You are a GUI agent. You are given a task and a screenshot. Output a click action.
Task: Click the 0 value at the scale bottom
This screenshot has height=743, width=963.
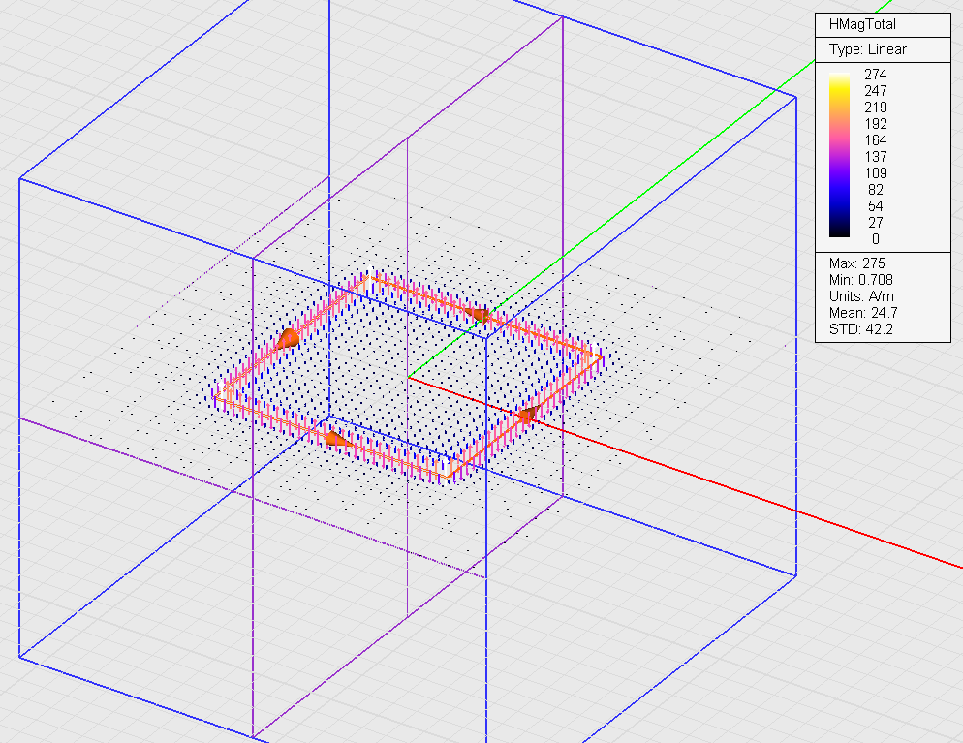(875, 239)
